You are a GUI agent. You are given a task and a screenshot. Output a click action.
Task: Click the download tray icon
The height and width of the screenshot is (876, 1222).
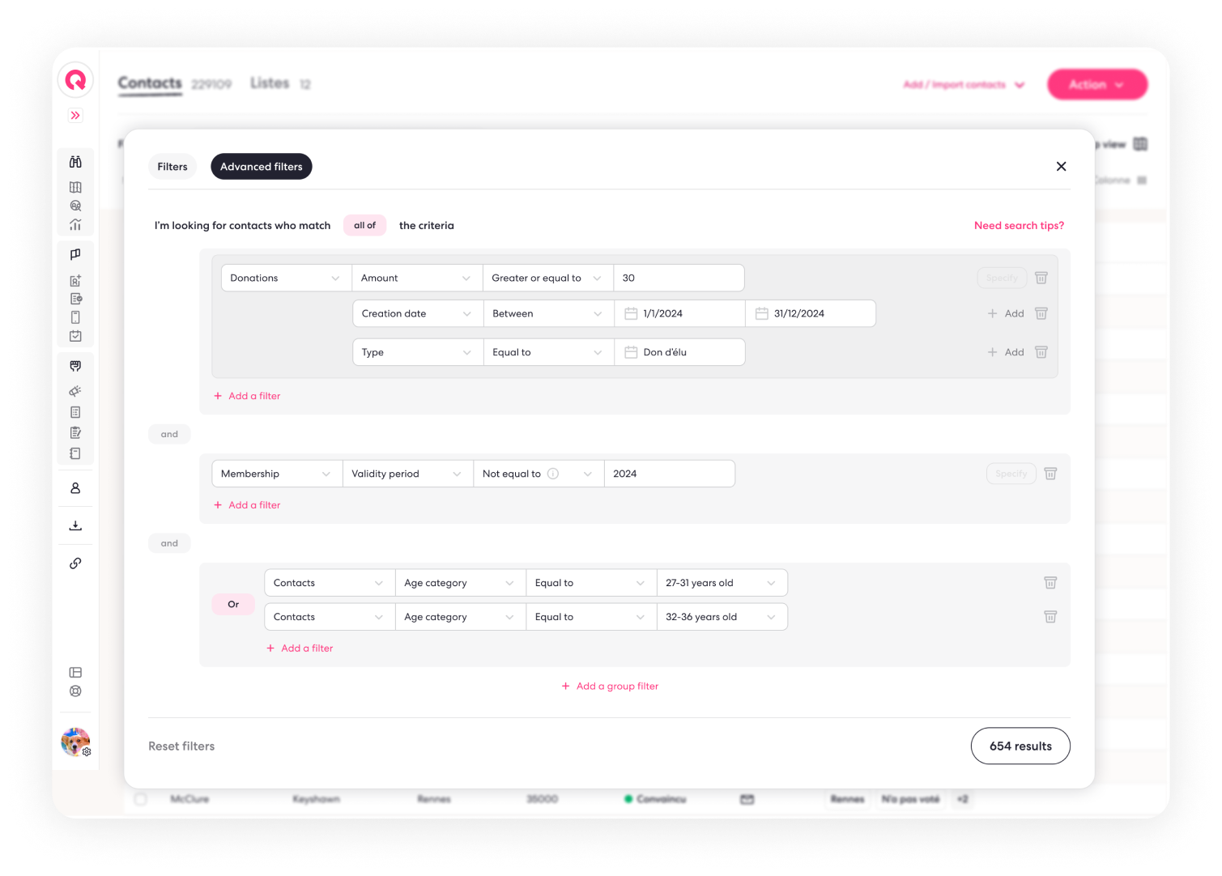(75, 525)
